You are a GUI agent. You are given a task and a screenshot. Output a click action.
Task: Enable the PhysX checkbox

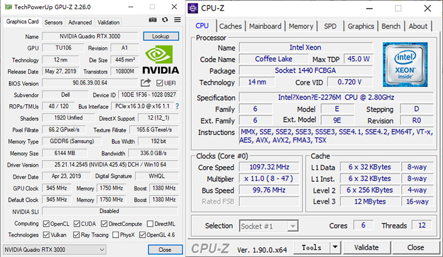click(115, 235)
